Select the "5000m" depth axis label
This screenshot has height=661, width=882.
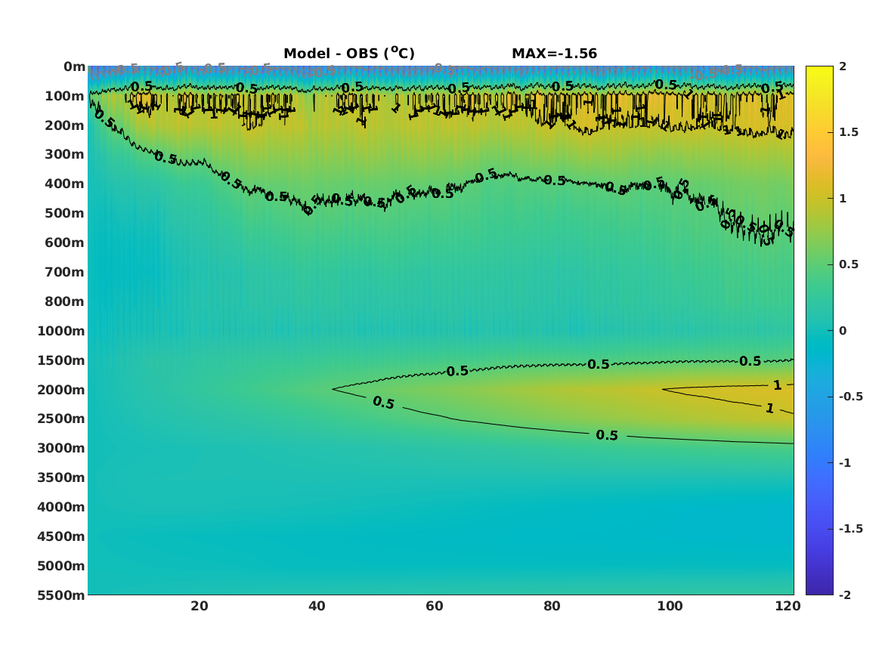click(x=61, y=566)
